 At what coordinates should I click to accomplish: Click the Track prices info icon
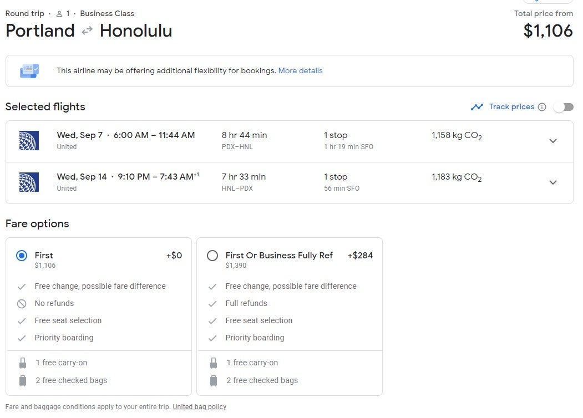[x=542, y=107]
